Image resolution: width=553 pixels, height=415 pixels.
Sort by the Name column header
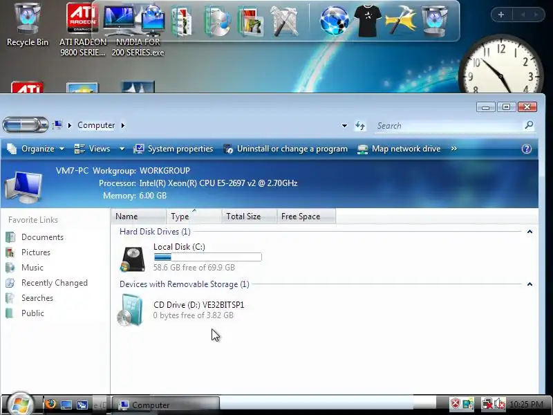pos(139,216)
